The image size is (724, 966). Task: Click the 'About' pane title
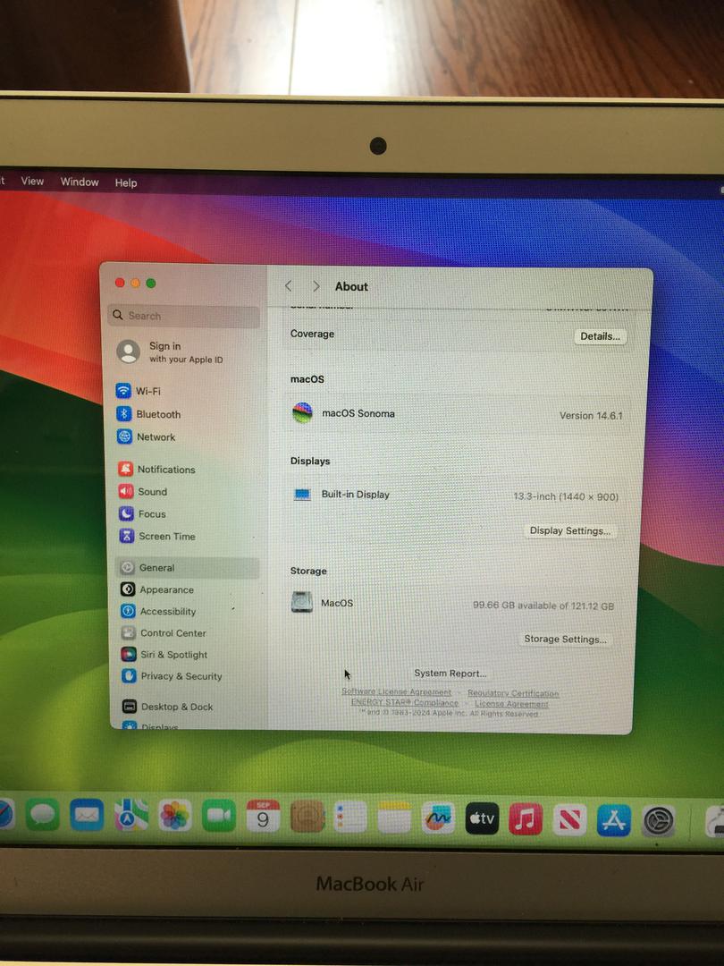coord(351,286)
